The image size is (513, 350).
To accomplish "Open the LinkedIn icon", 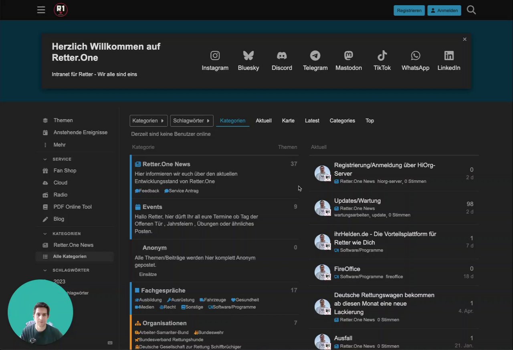I will click(449, 56).
